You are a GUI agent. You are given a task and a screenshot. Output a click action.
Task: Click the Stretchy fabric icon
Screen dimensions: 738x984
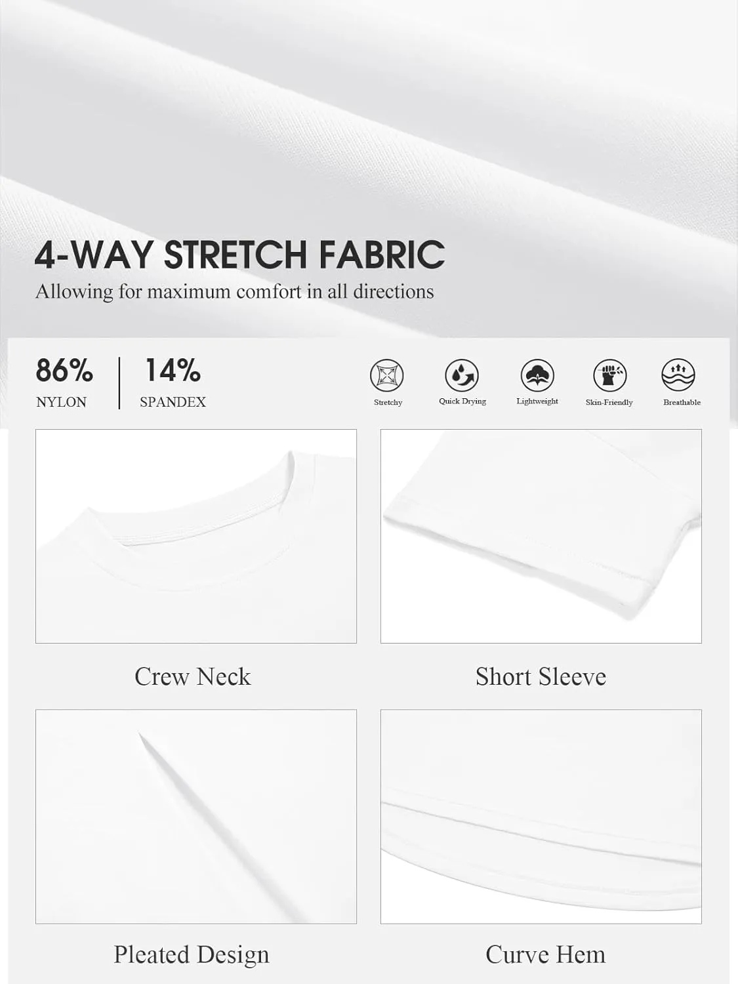[x=387, y=375]
